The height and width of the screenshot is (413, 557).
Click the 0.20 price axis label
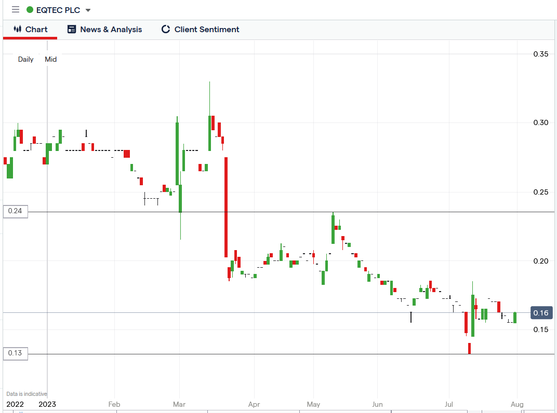point(541,261)
